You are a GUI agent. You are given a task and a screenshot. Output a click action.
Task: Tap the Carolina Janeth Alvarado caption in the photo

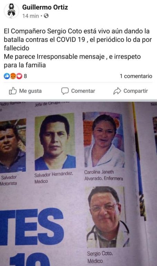pos(104,175)
